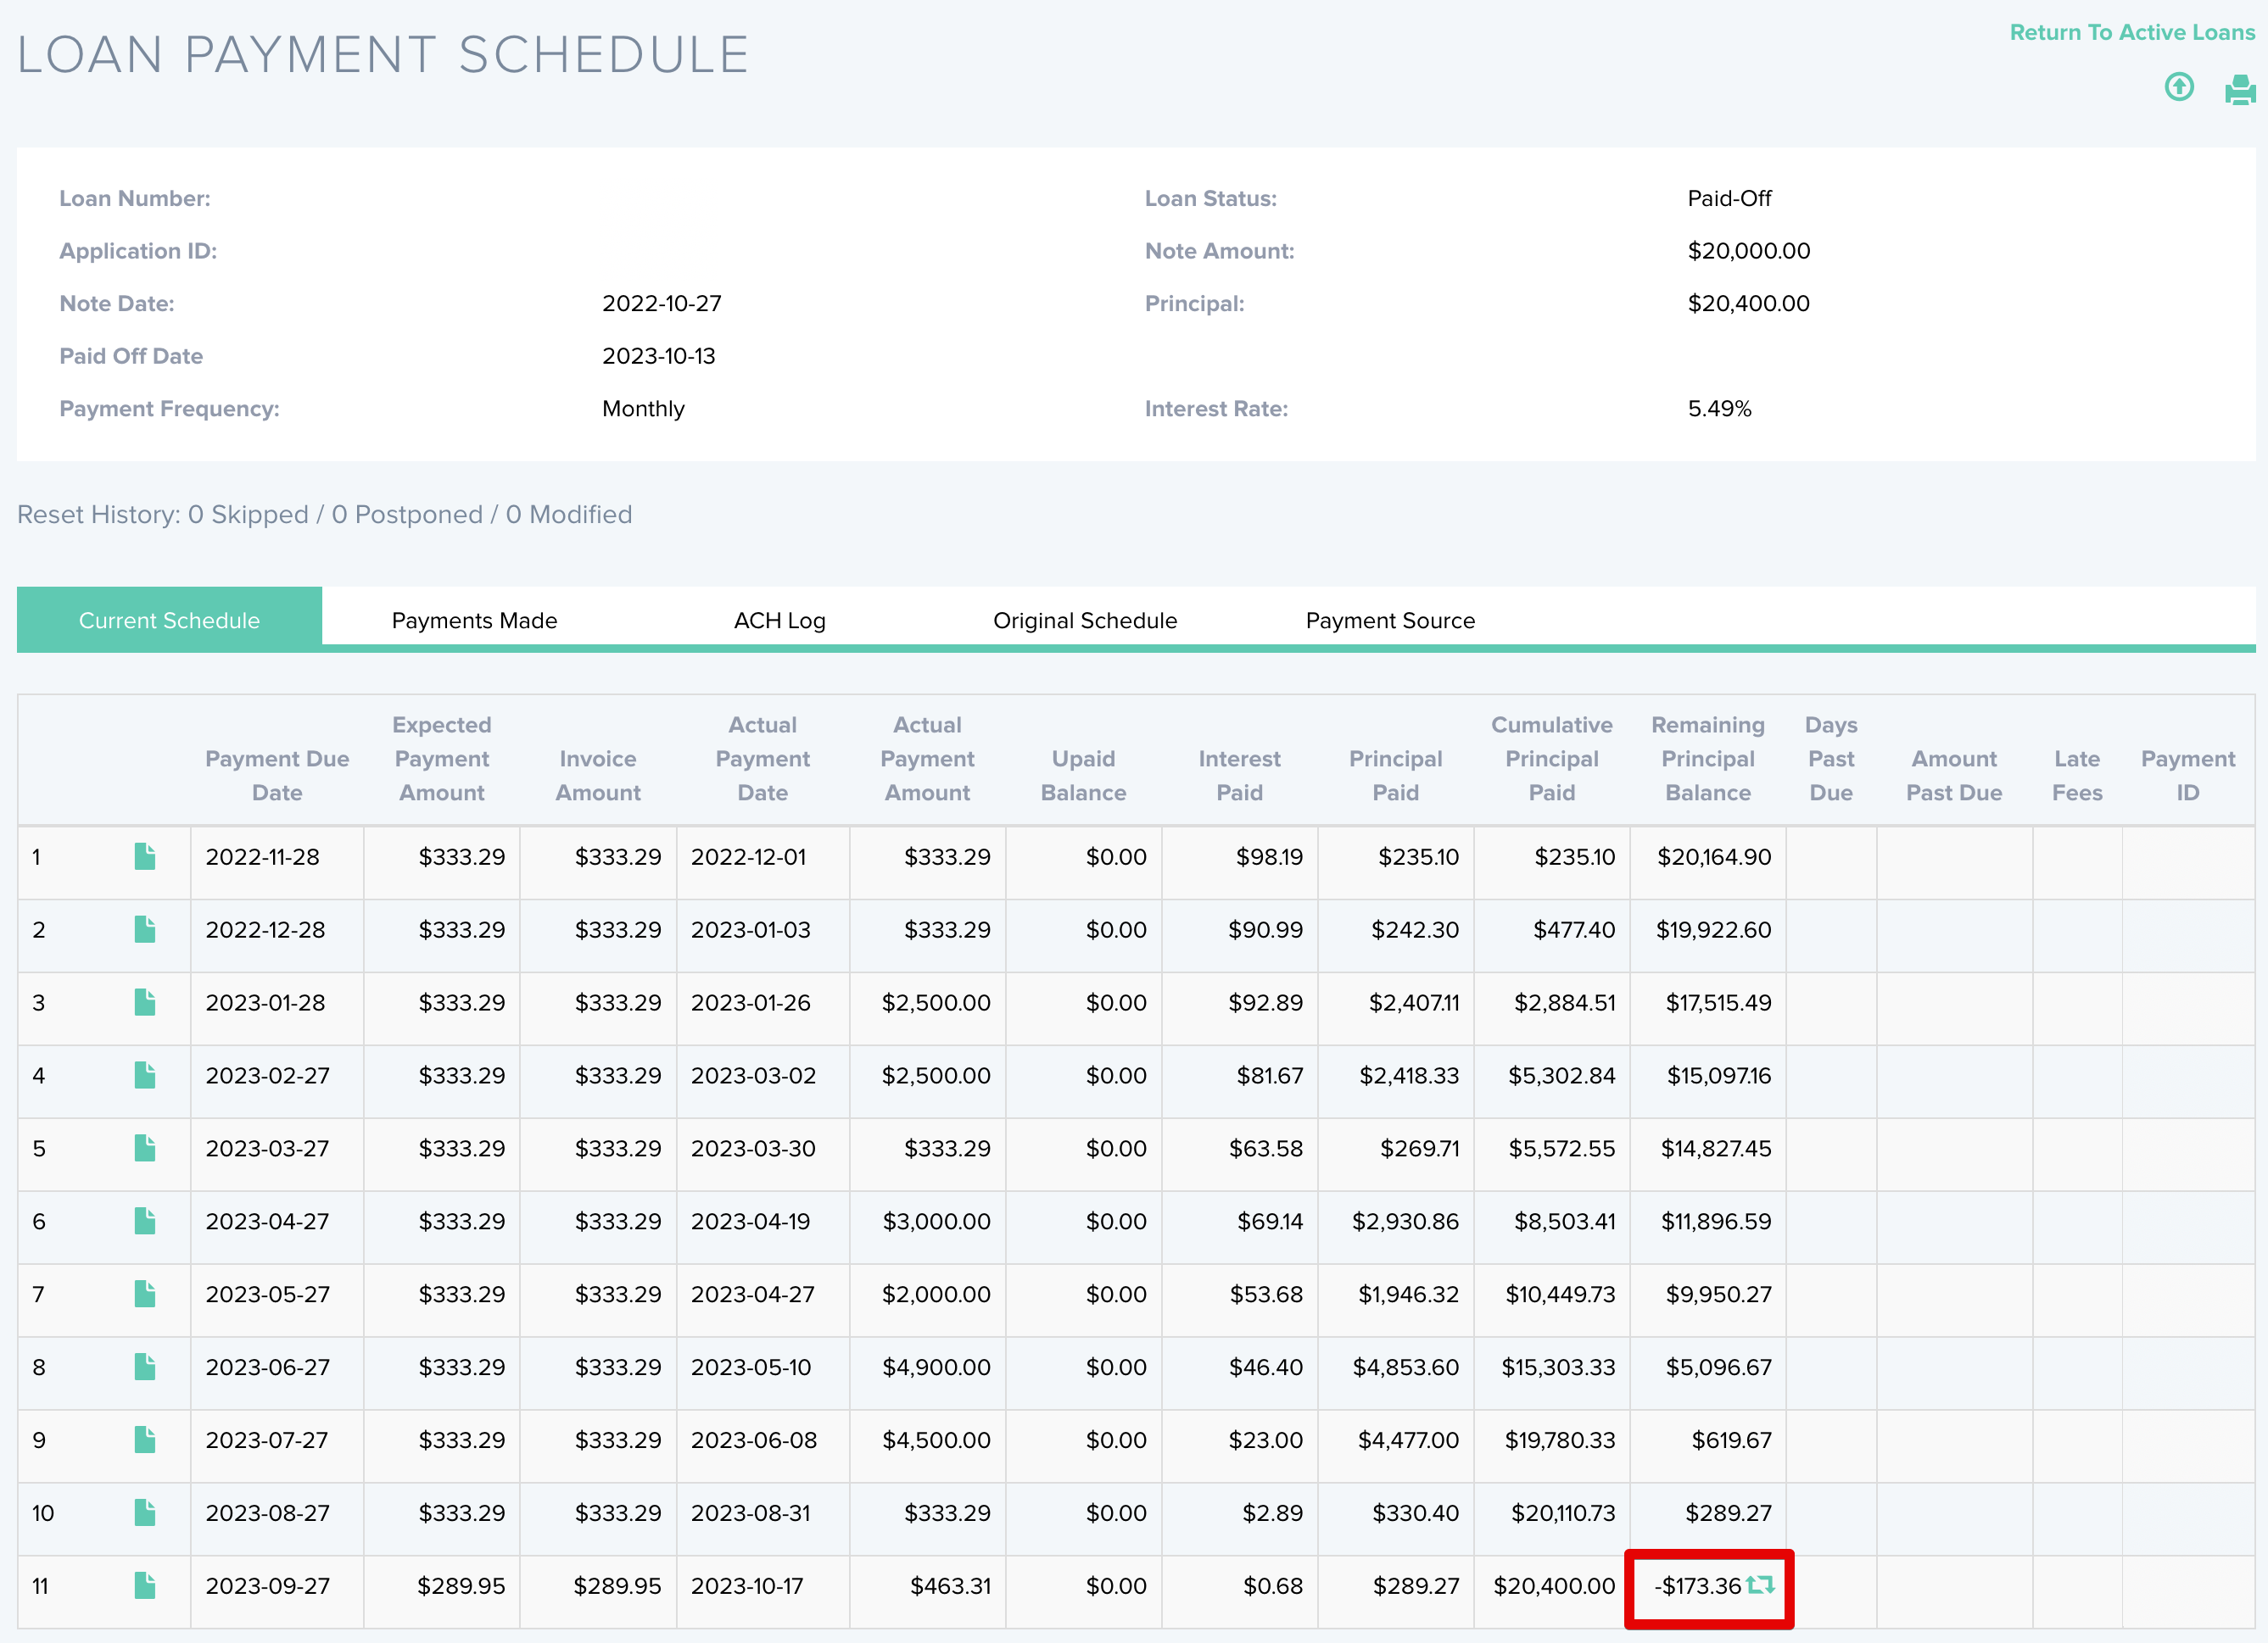Click Payment Due Date column header
This screenshot has width=2268, height=1643.
(277, 776)
